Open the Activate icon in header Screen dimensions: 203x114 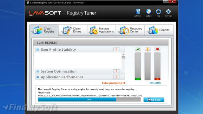click(138, 13)
